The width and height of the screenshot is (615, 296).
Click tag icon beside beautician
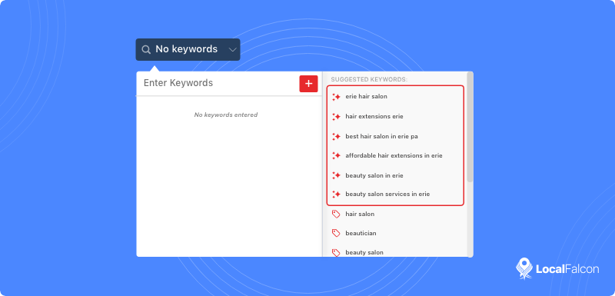(336, 233)
